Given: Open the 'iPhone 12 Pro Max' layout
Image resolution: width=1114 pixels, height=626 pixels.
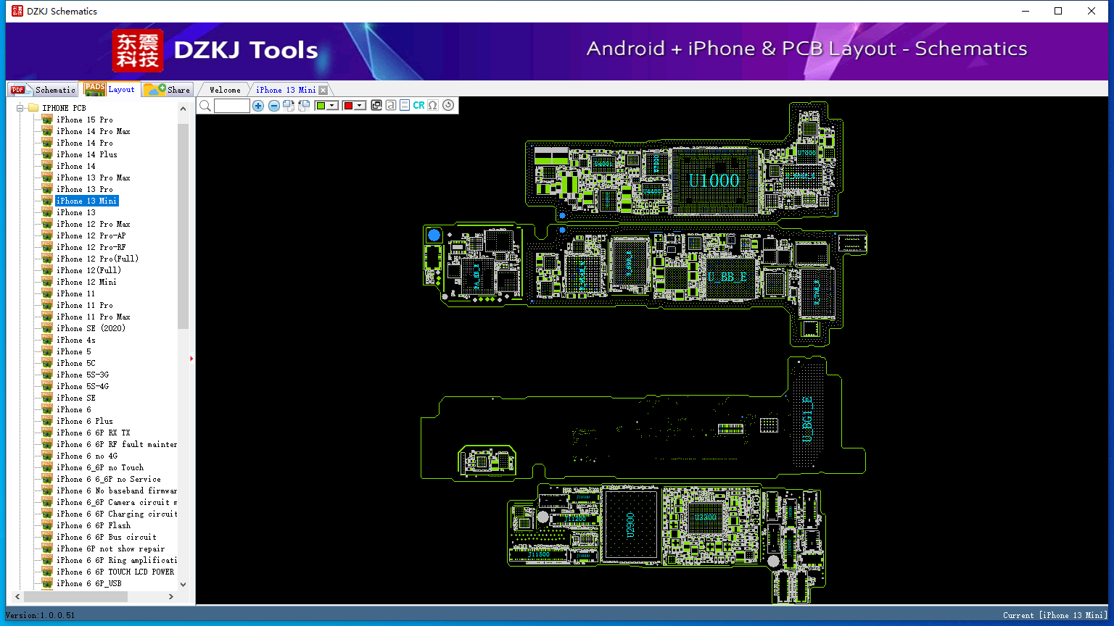Looking at the screenshot, I should coord(94,224).
